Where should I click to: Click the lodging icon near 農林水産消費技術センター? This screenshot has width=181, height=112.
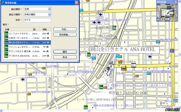point(86,107)
